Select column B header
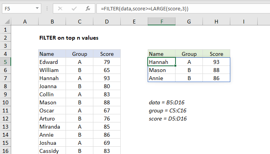Image resolution: width=270 pixels, height=154 pixels. coord(52,22)
